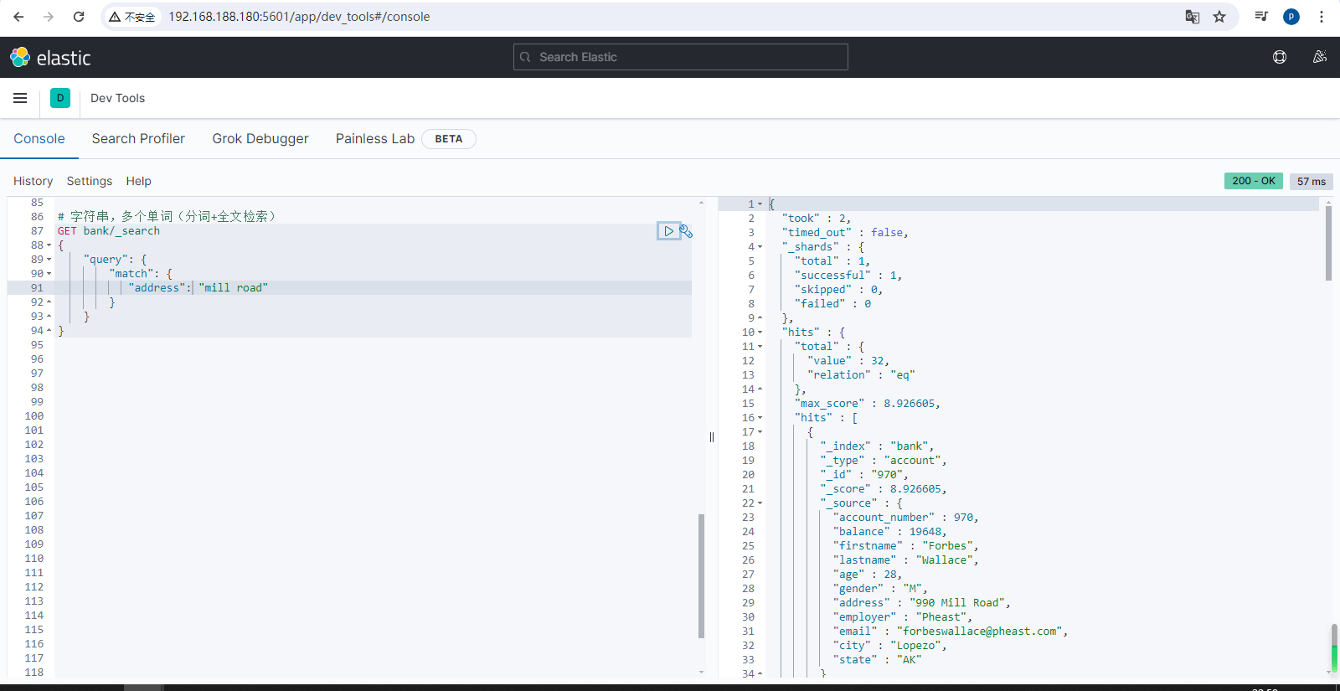Click the "firstname" : "Forbes" line
Screen dimensions: 1340x691
point(905,546)
